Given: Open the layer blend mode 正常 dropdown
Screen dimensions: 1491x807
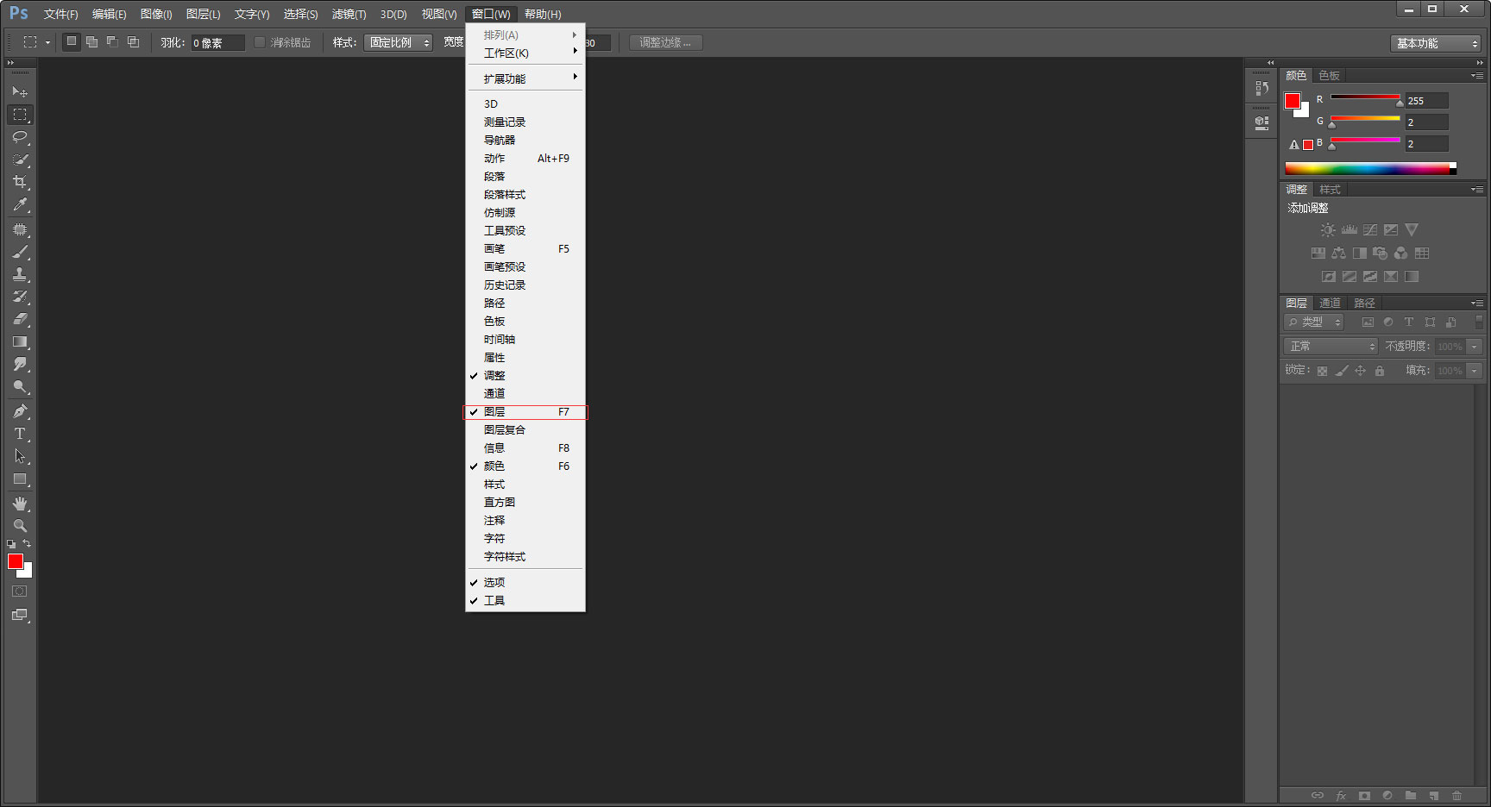Looking at the screenshot, I should (1331, 346).
